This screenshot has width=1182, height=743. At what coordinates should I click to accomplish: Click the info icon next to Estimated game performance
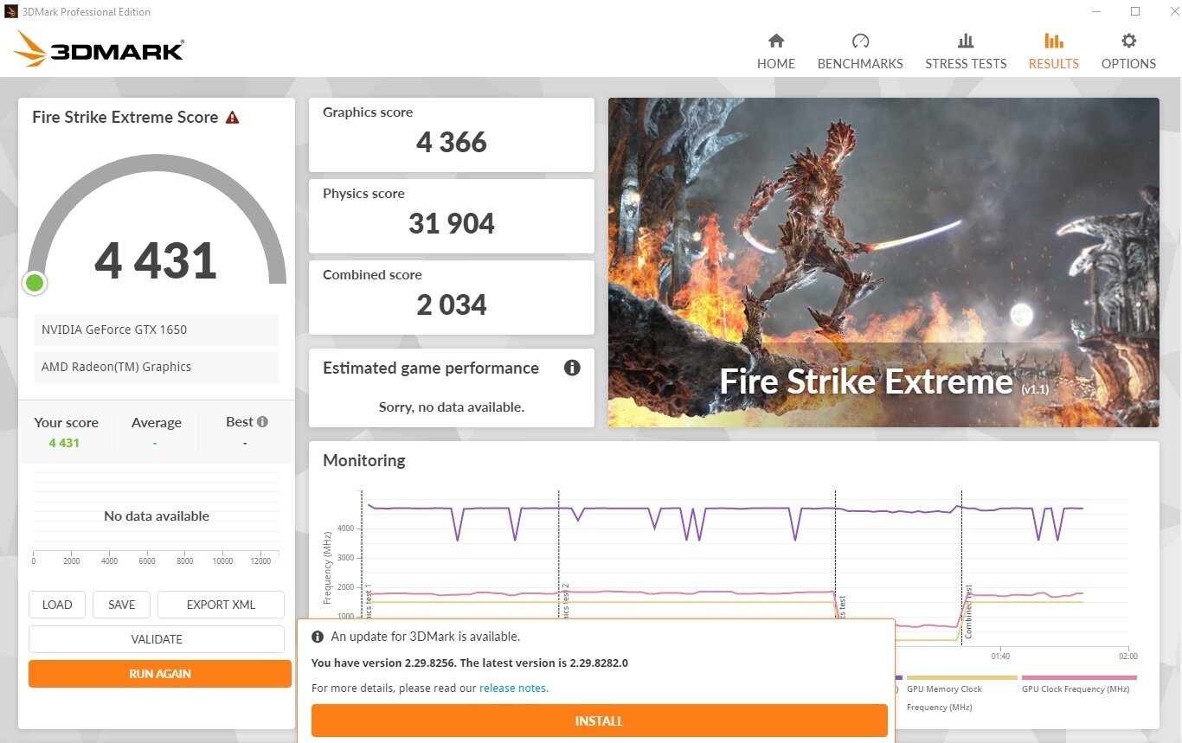572,368
